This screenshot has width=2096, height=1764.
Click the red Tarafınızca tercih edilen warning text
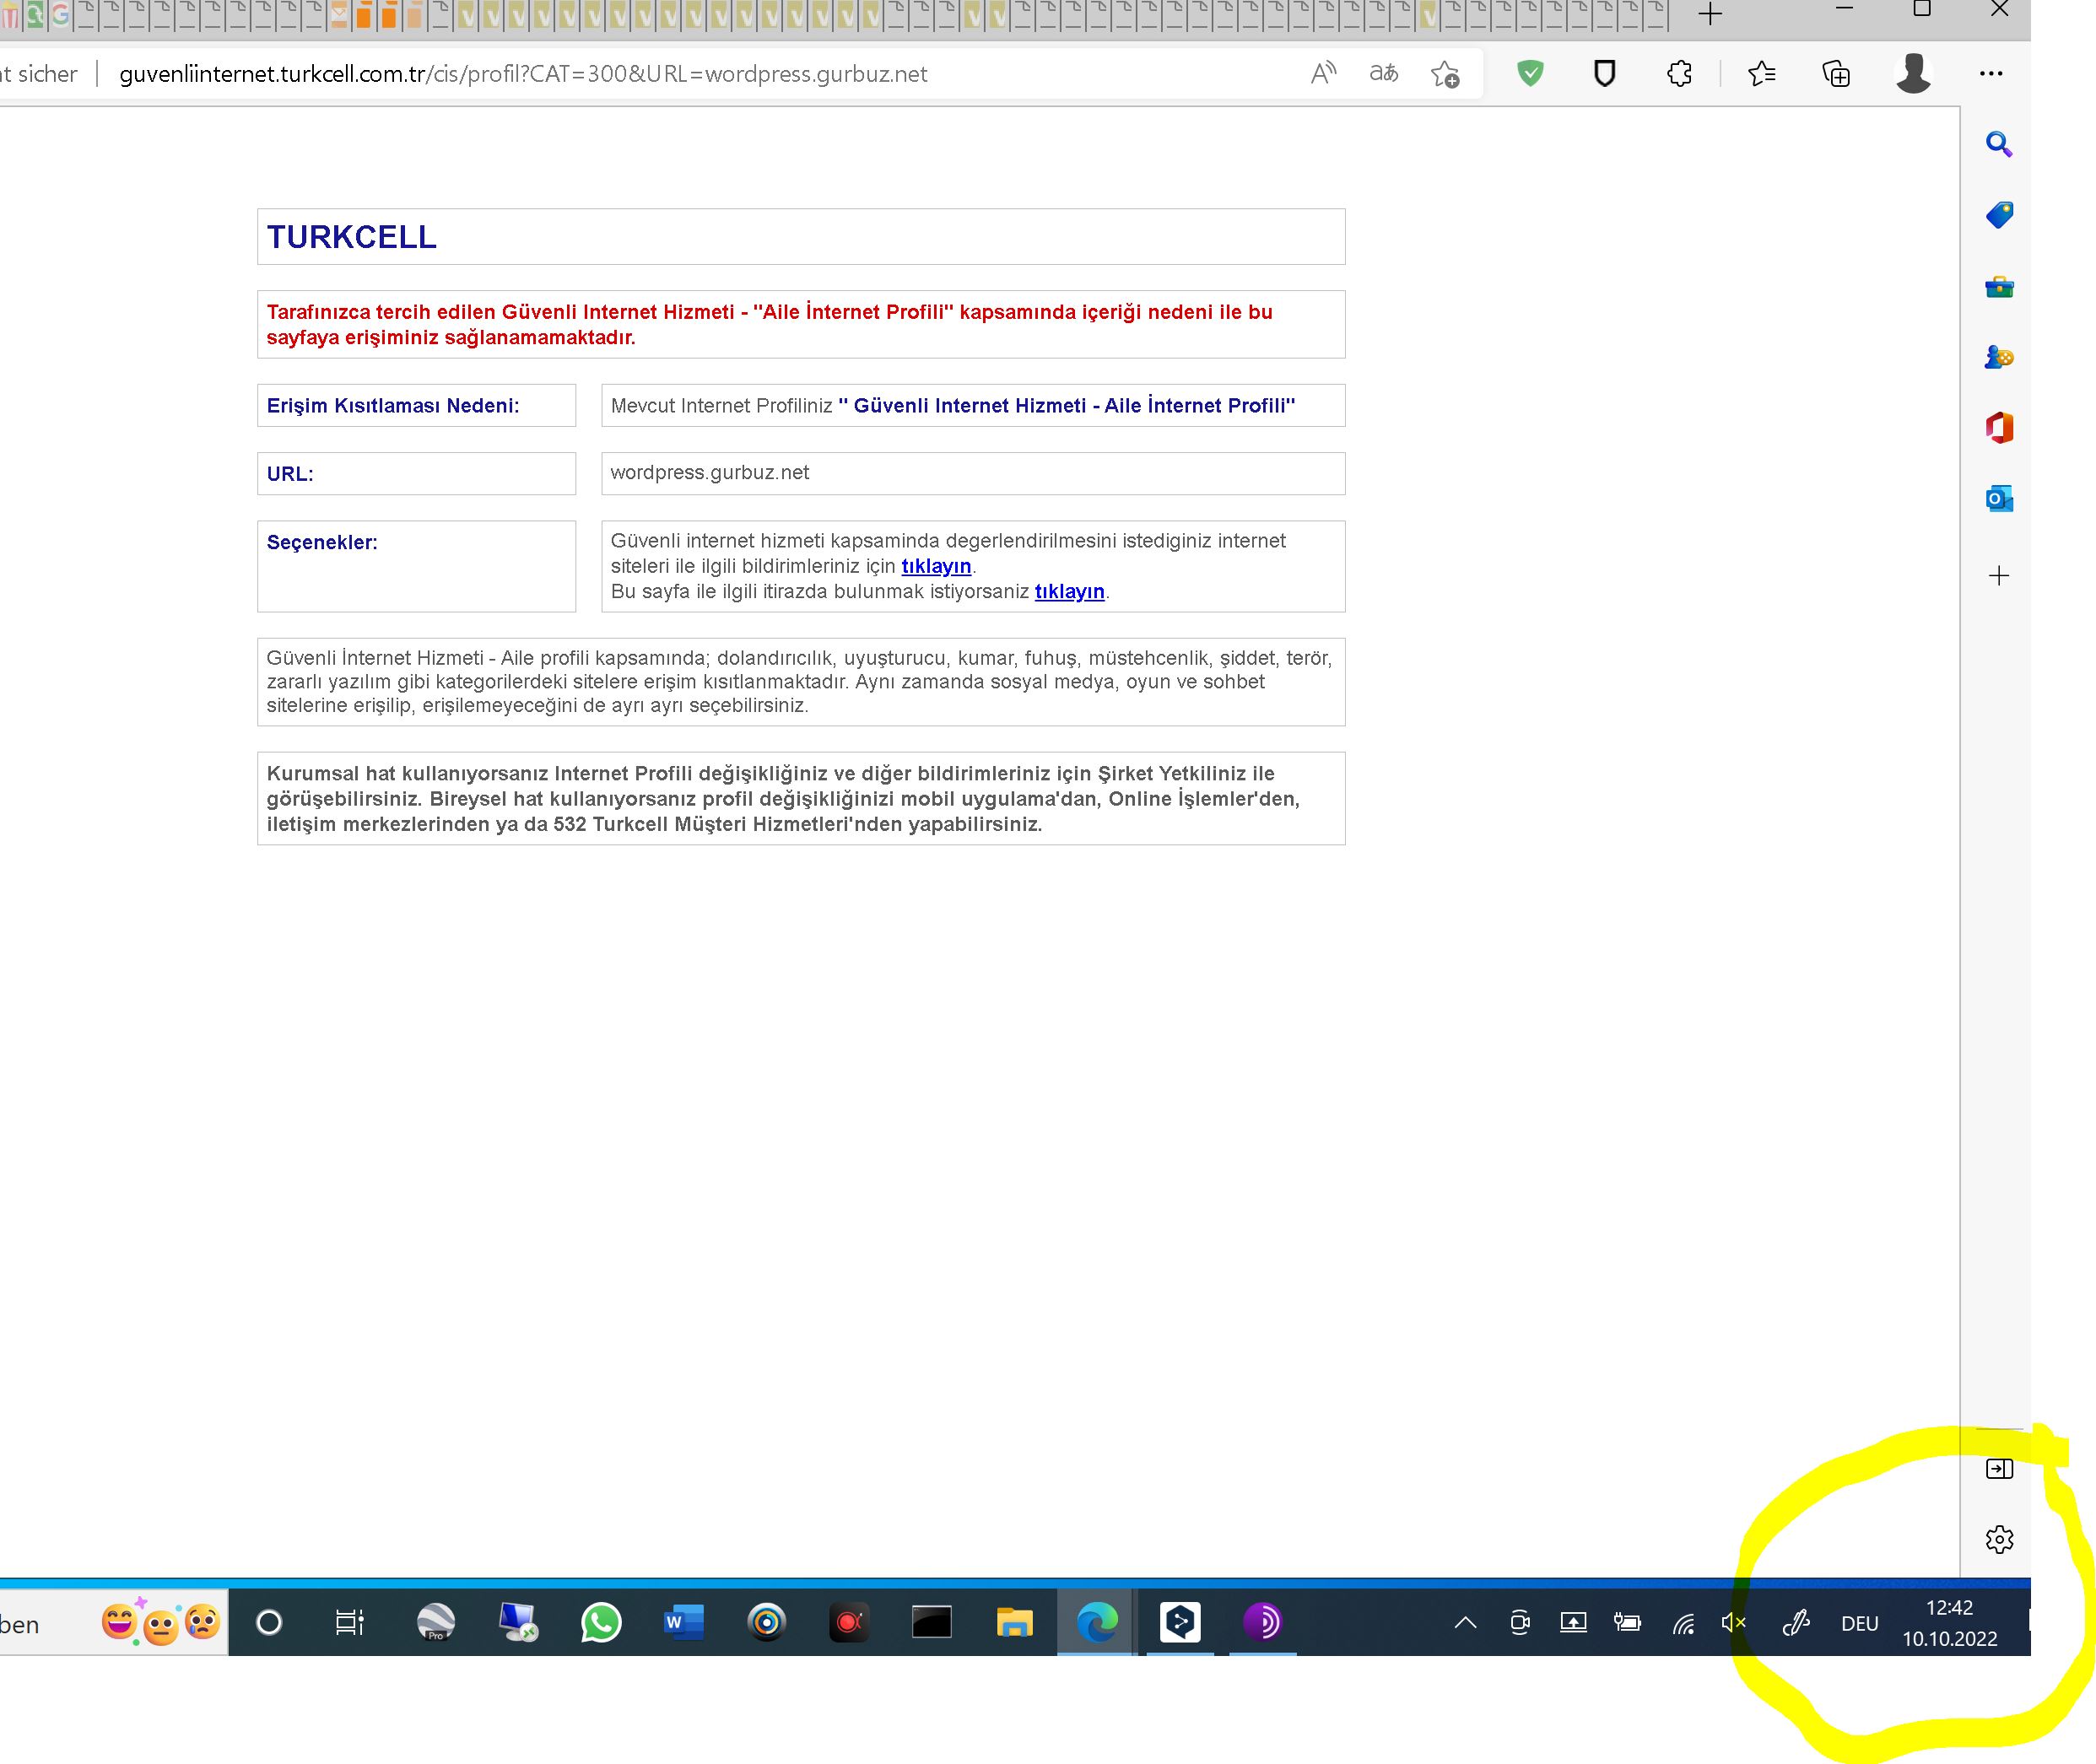(769, 324)
